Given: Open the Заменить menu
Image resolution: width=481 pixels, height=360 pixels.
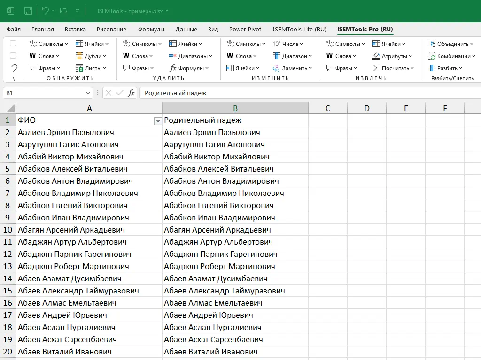Looking at the screenshot, I should click(x=292, y=68).
